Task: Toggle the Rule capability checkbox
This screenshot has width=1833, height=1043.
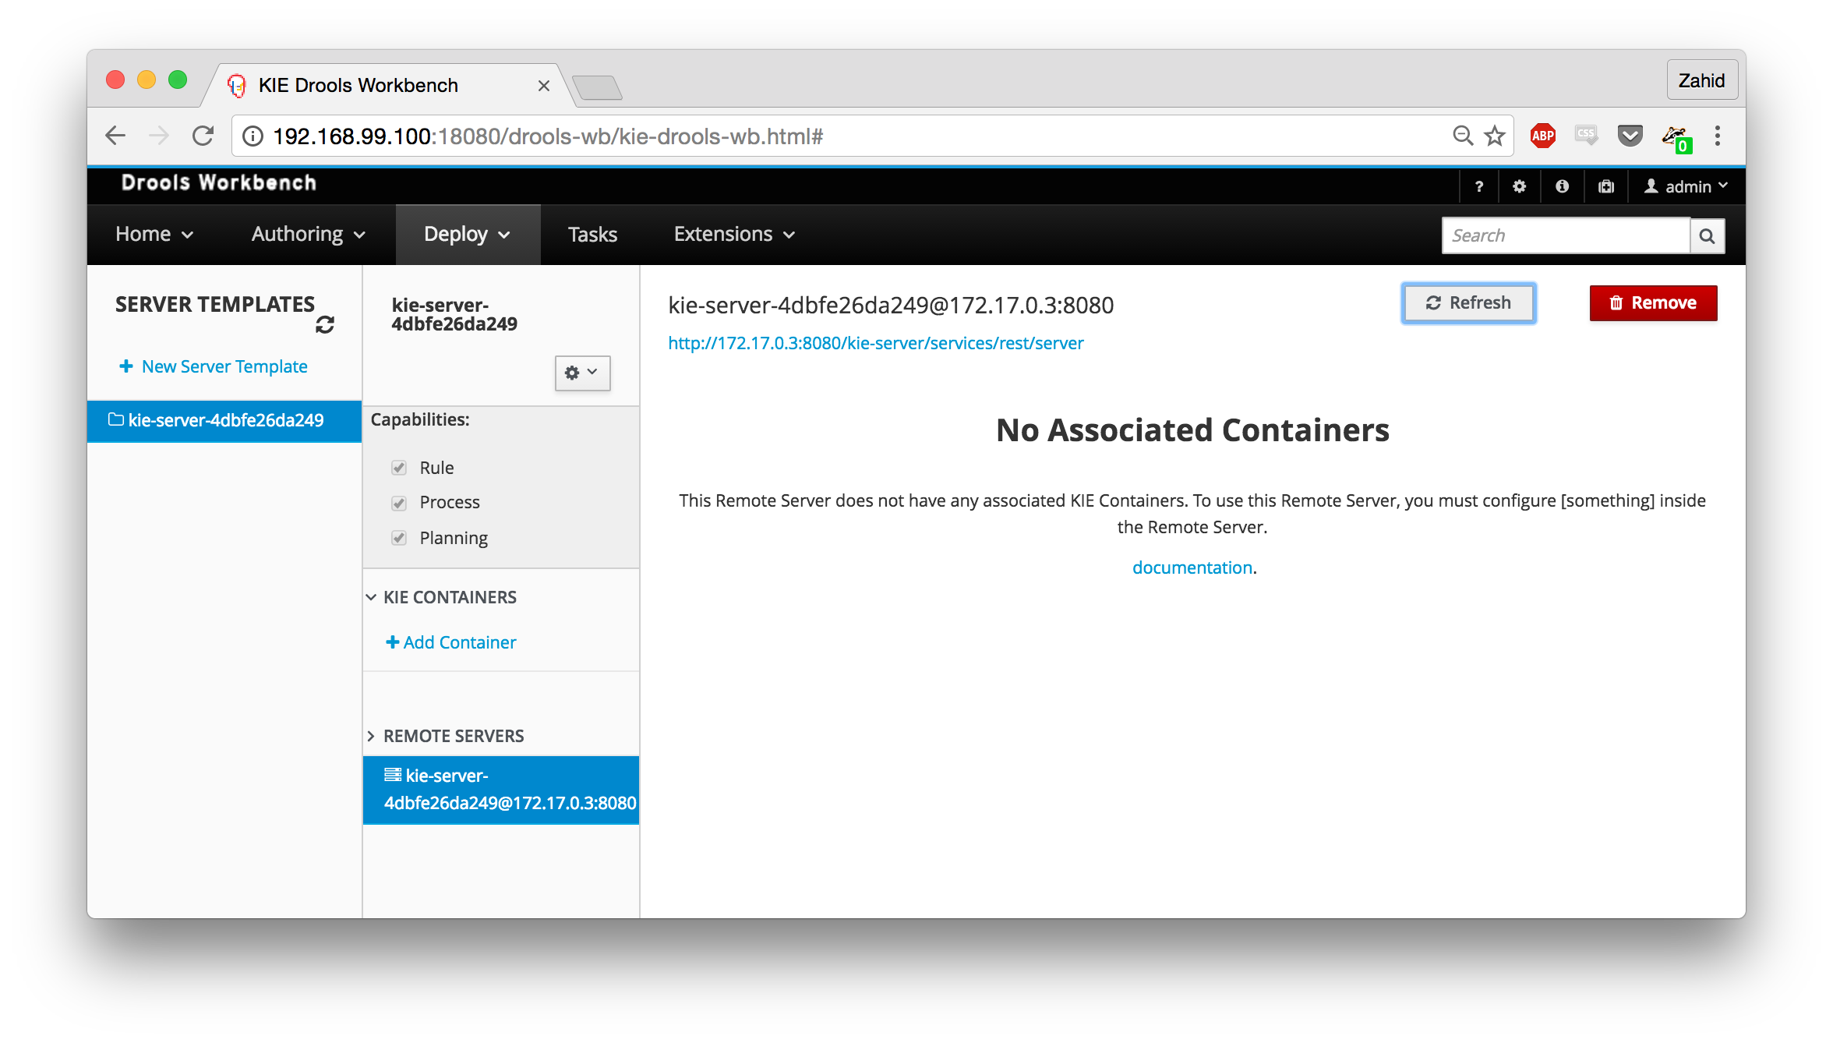Action: tap(399, 468)
